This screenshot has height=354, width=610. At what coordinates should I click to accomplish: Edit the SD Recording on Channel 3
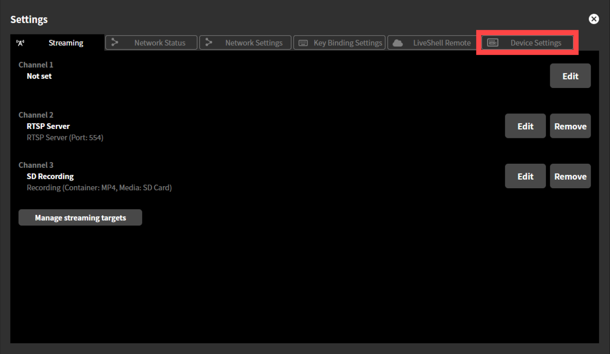tap(525, 176)
